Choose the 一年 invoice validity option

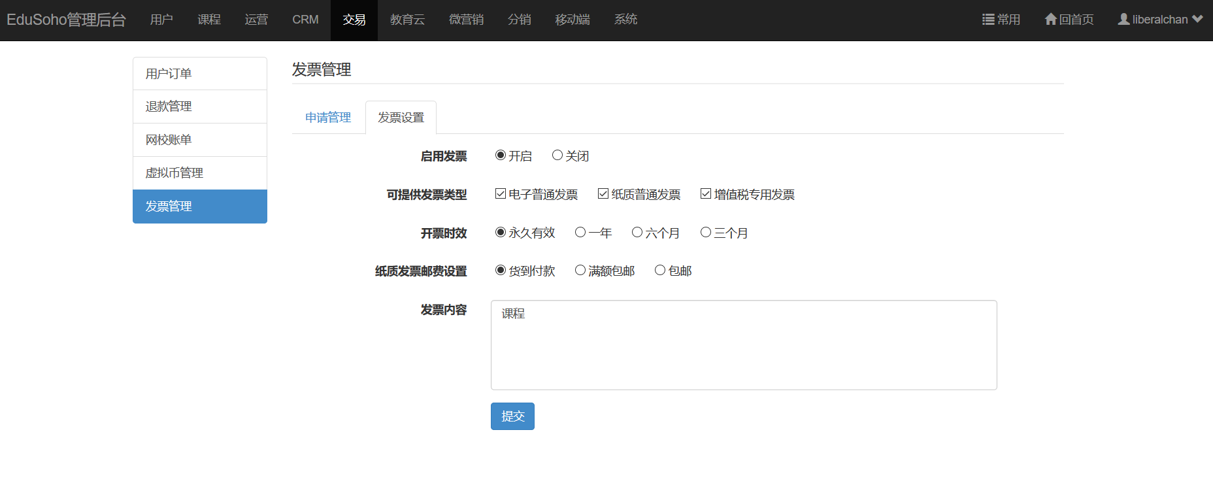(x=580, y=232)
